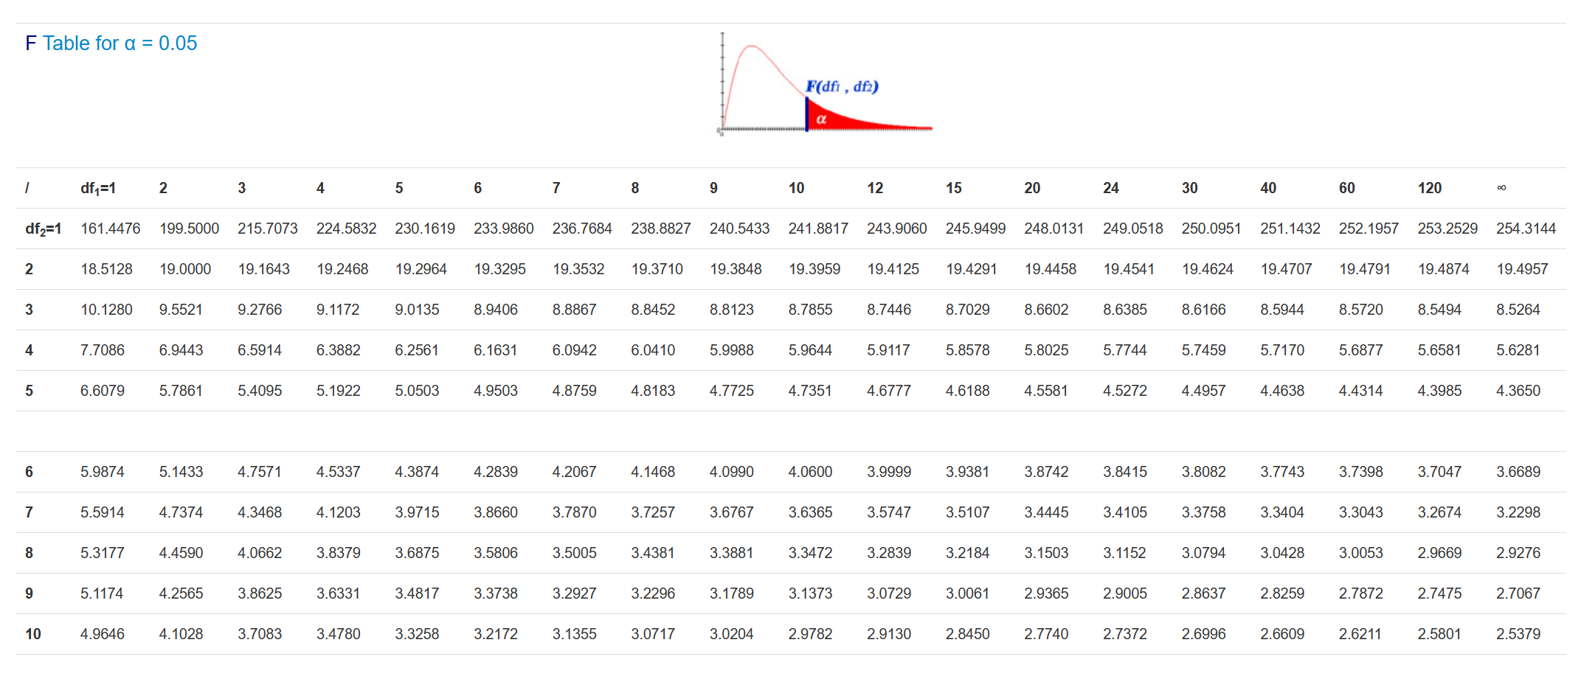Click the column header labeled 120
1581x679 pixels.
(x=1429, y=188)
